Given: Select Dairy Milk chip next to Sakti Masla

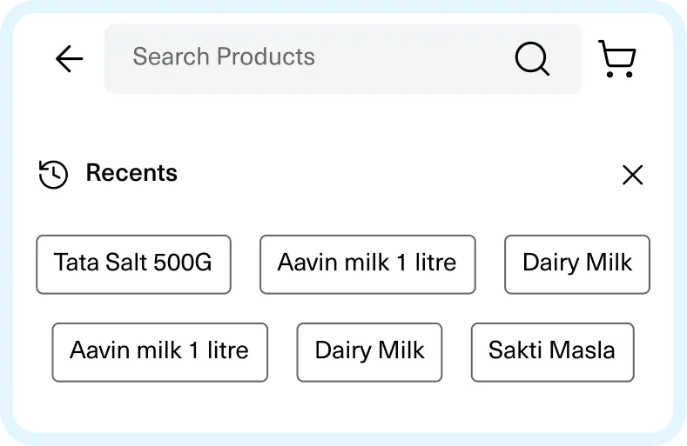Looking at the screenshot, I should [369, 352].
